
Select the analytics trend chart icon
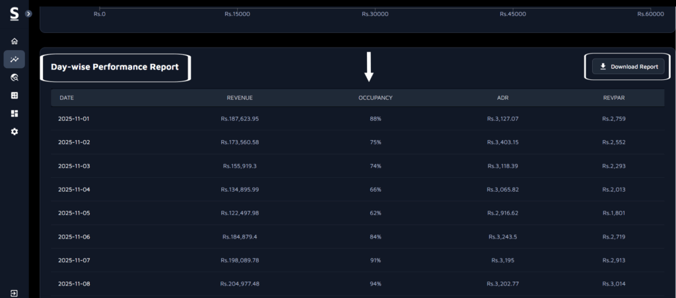pos(15,59)
